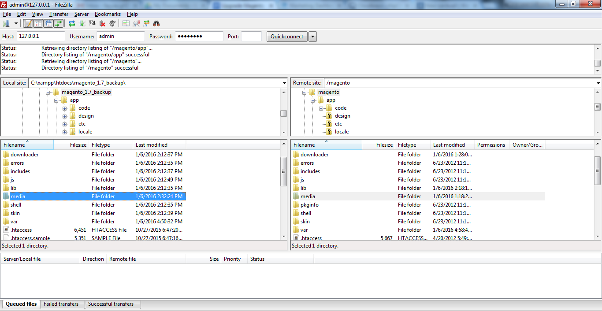Viewport: 602px width, 311px height.
Task: Open the Transfer menu
Action: [x=59, y=14]
